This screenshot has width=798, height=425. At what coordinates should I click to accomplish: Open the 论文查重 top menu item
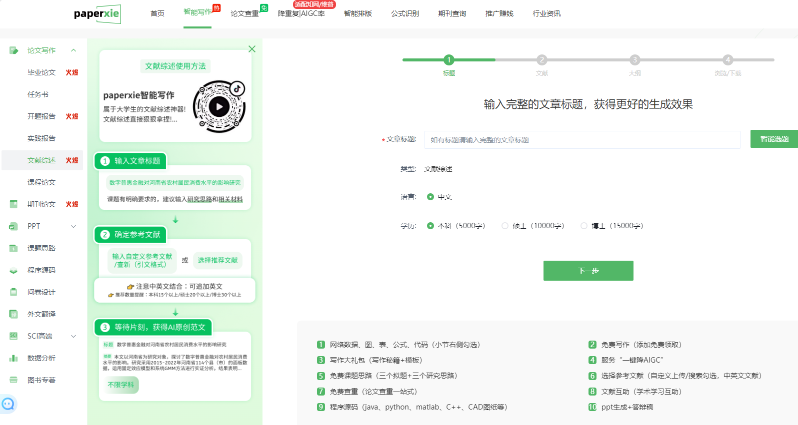click(x=244, y=13)
